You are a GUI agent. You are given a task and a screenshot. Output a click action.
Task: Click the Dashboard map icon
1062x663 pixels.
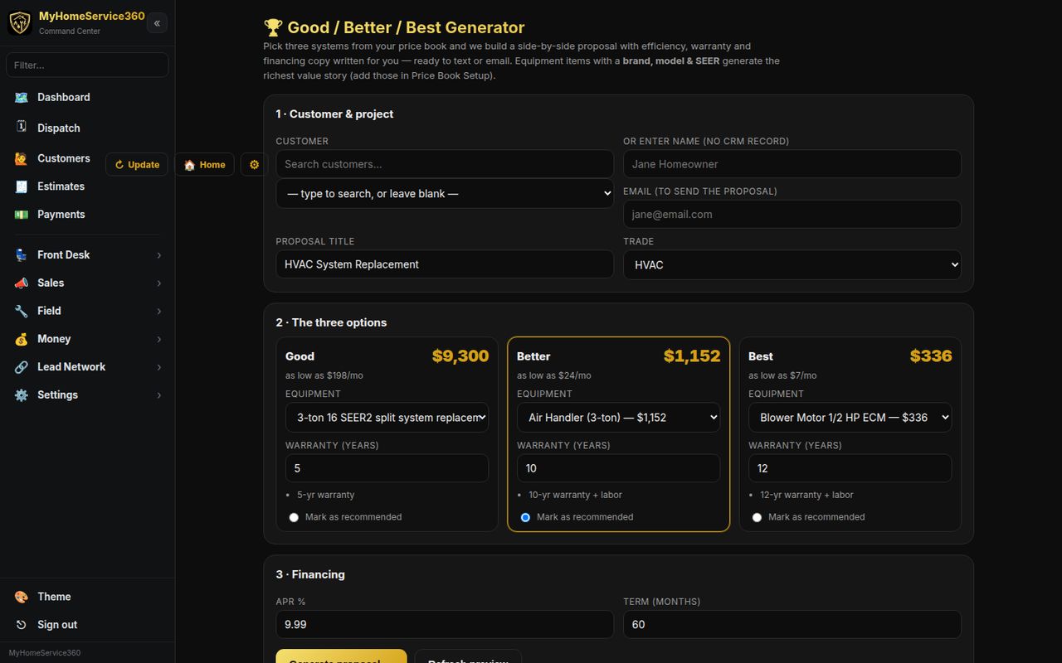click(22, 97)
